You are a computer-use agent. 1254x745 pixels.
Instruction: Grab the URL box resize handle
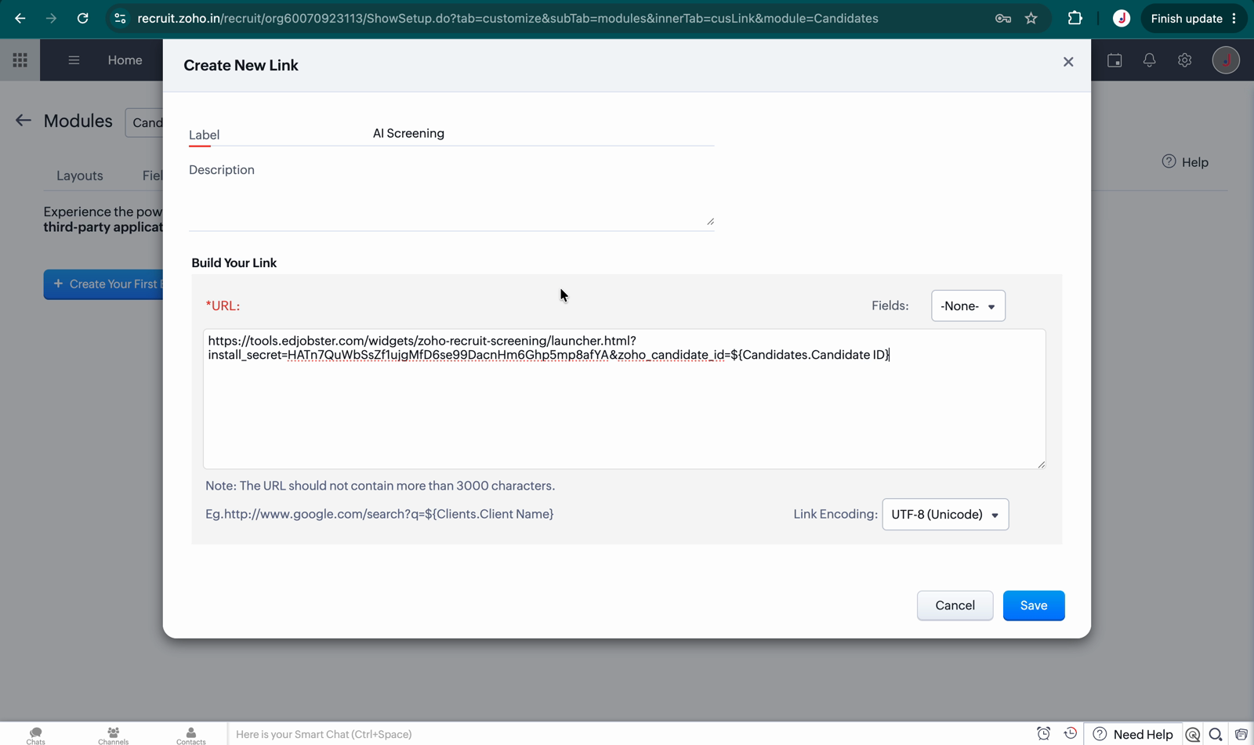click(x=1041, y=464)
